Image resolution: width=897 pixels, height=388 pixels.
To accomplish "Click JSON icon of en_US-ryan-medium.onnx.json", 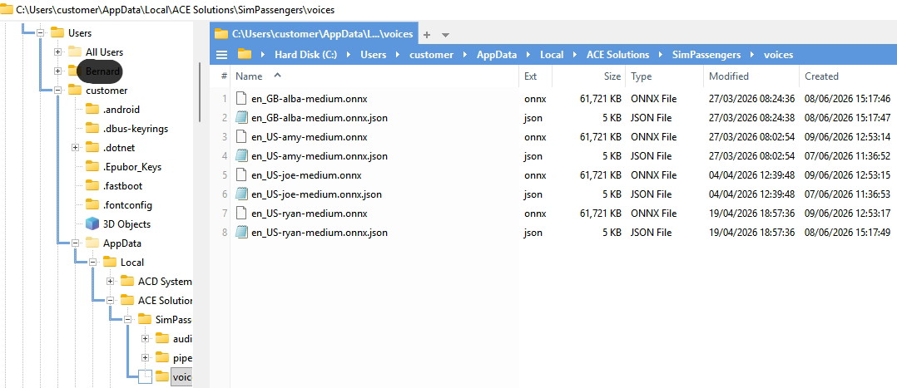I will 240,233.
